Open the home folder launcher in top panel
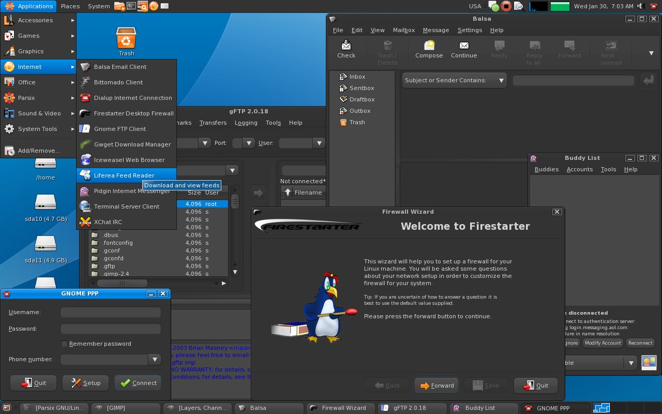662x414 pixels. pyautogui.click(x=119, y=6)
